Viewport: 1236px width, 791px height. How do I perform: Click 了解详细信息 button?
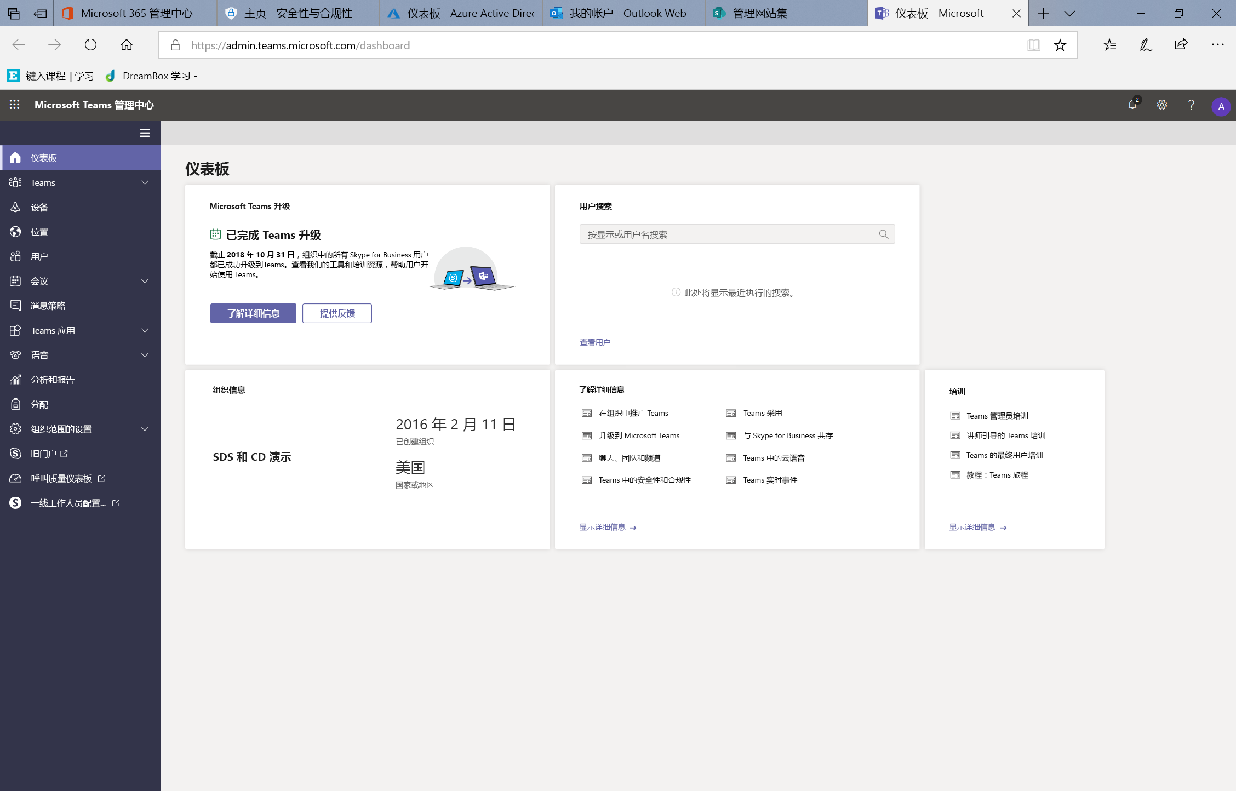pyautogui.click(x=253, y=313)
